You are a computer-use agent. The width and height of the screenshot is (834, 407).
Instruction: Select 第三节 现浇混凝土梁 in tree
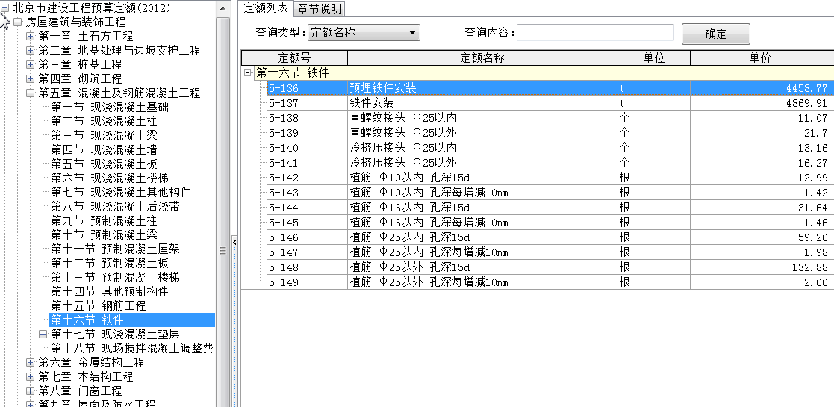(104, 136)
